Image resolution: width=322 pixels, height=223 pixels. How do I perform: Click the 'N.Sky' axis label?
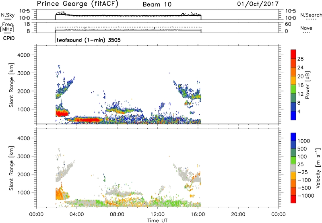click(8, 15)
